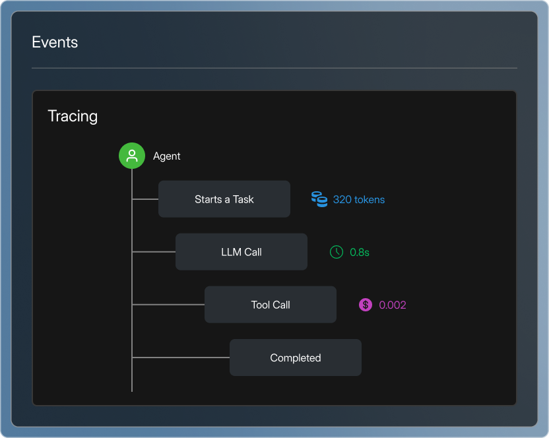
Task: Select the LLM Call node
Action: tap(242, 252)
